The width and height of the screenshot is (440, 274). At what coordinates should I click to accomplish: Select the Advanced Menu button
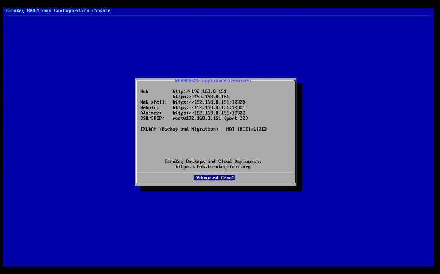(x=214, y=178)
